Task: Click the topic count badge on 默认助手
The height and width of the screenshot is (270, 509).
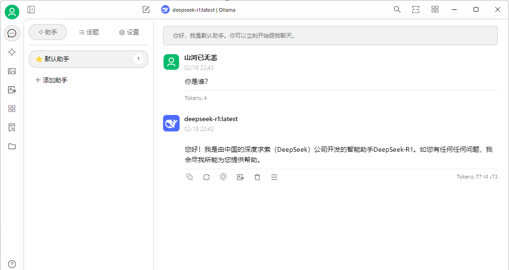Action: [139, 59]
